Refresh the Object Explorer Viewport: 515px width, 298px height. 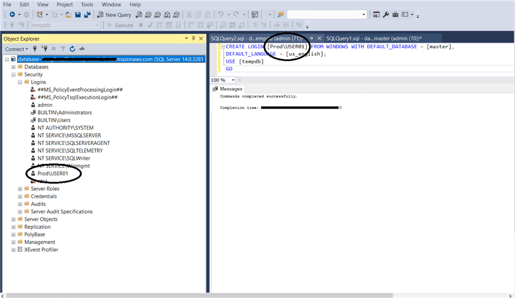pyautogui.click(x=72, y=49)
